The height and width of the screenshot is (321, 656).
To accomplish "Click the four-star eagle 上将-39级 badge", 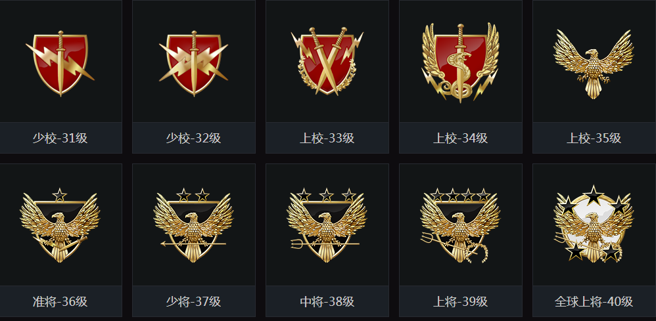I will pyautogui.click(x=460, y=225).
